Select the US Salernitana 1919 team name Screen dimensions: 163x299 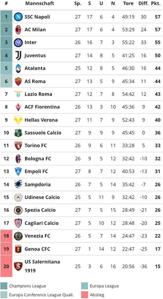(x=42, y=266)
